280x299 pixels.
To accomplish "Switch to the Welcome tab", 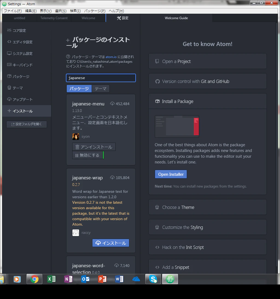I will (88, 18).
